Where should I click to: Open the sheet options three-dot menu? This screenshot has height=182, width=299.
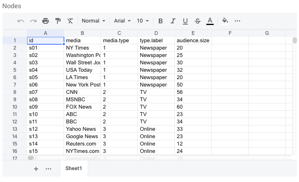tap(48, 168)
